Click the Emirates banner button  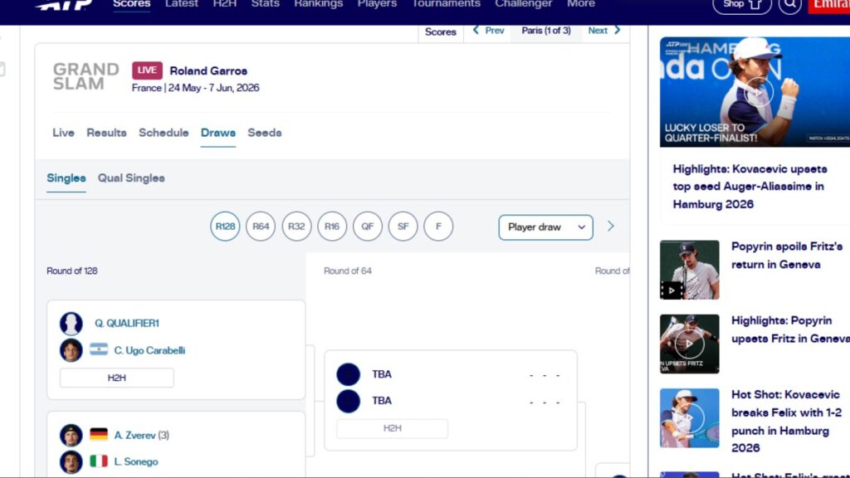[829, 6]
